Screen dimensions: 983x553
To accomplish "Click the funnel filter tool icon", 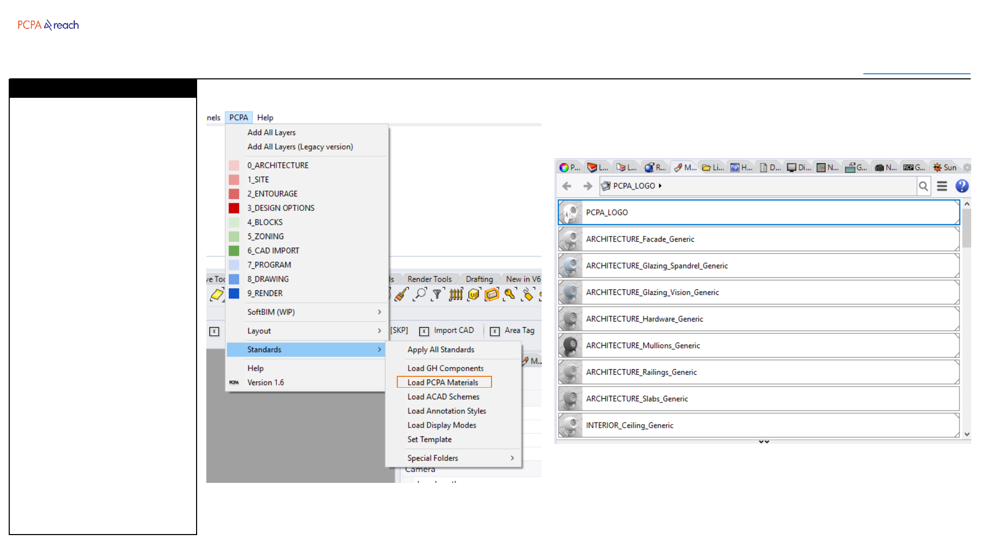I will point(437,294).
